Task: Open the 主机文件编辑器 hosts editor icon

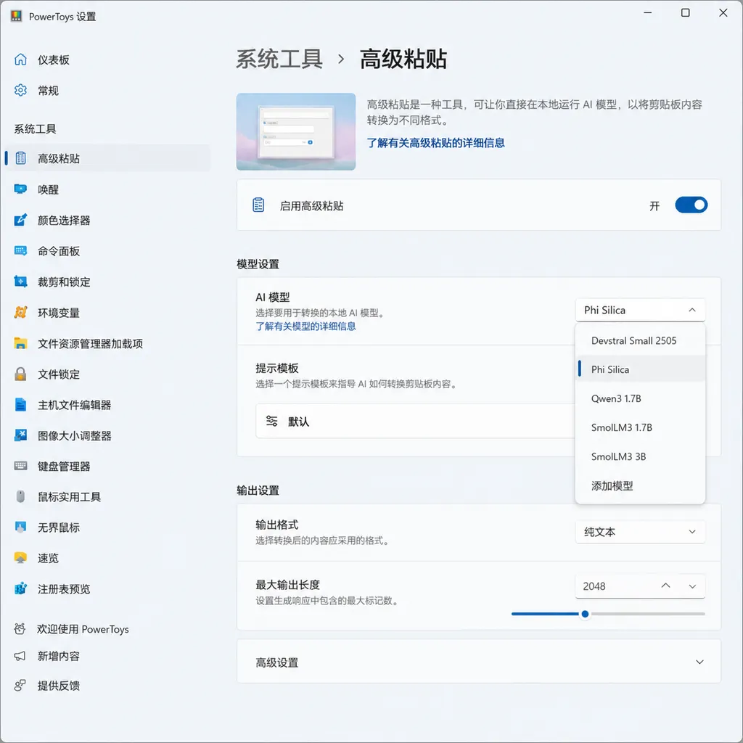Action: (x=20, y=405)
